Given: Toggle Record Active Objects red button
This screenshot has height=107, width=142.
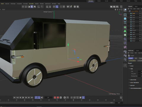Looking at the screenshot, I should (55, 97).
